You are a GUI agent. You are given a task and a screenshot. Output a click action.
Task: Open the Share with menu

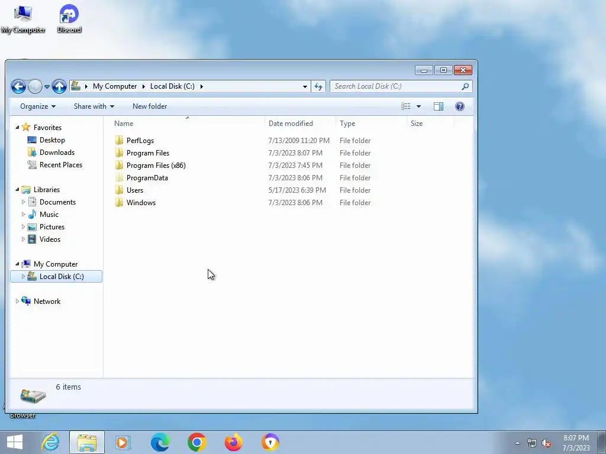[x=94, y=106]
